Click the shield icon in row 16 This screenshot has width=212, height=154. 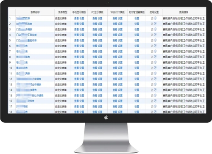point(155,101)
